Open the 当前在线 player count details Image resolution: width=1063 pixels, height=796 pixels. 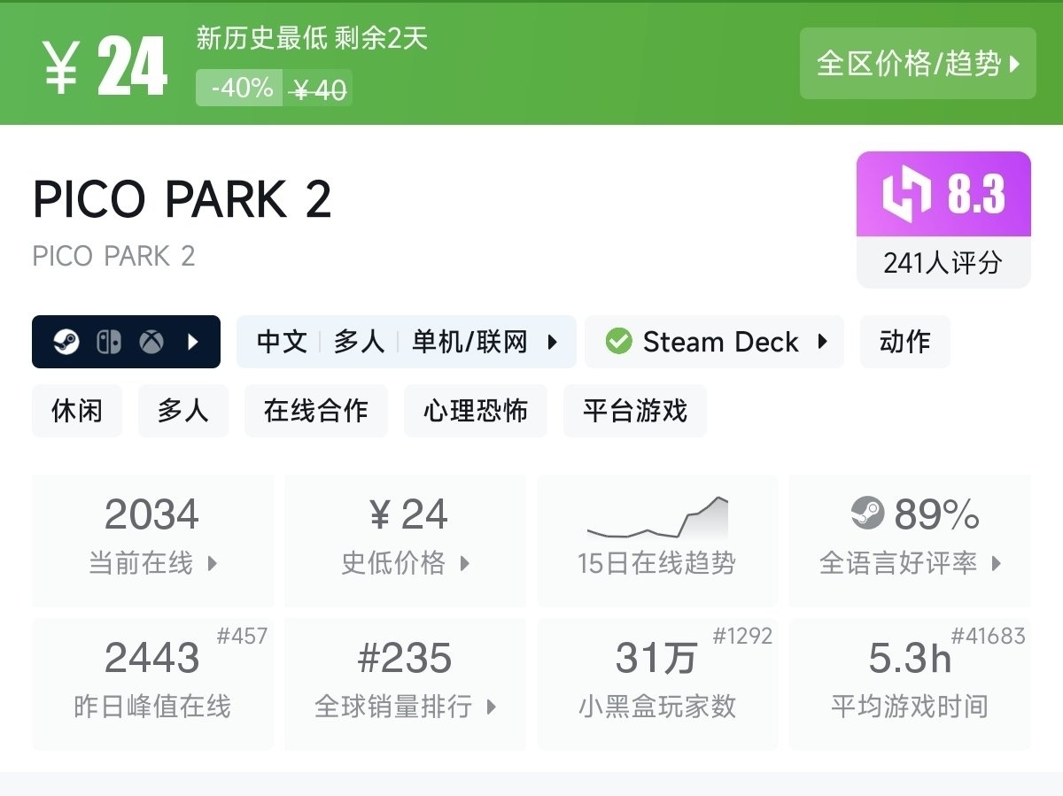click(x=152, y=540)
